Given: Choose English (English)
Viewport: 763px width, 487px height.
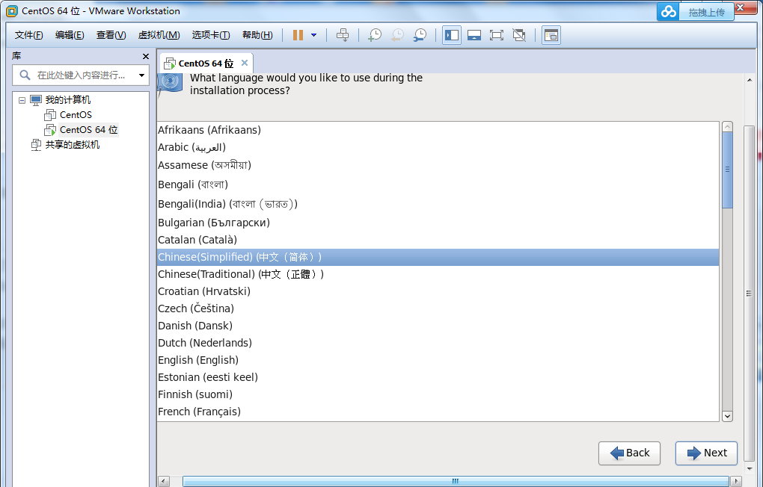Looking at the screenshot, I should click(x=438, y=360).
